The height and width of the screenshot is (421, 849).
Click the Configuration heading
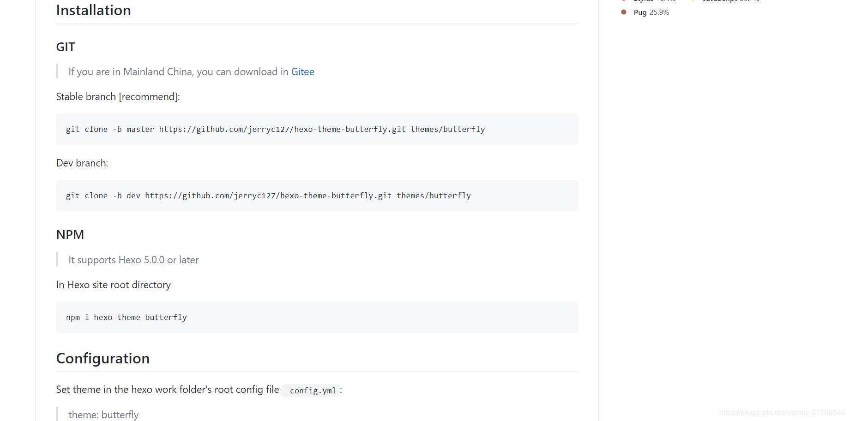tap(103, 358)
